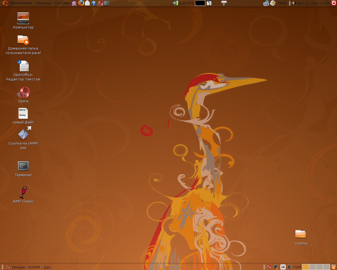The image size is (337, 270).
Task: Launch Firefox from the top panel
Action: click(x=81, y=3)
